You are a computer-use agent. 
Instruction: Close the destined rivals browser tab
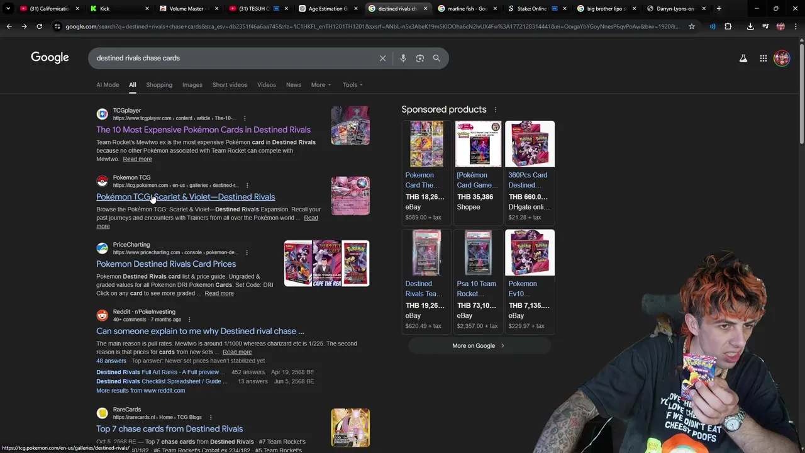tap(425, 9)
